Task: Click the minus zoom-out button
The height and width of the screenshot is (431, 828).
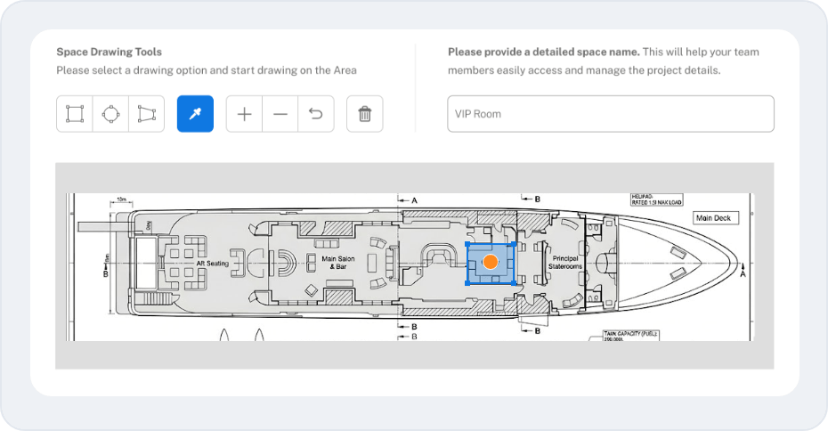Action: coord(280,114)
